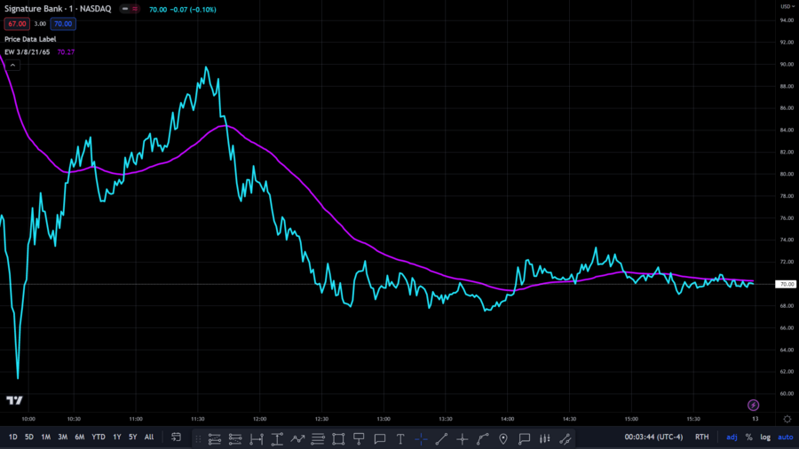Click the purple lightning bolt icon
799x449 pixels.
click(x=753, y=406)
